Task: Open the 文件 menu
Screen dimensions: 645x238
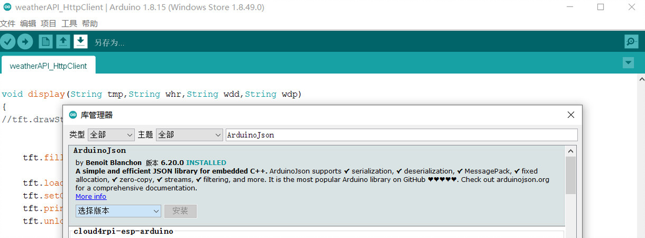Action: [x=7, y=24]
